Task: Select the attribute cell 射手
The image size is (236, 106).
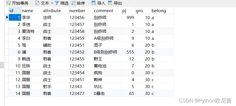Action: point(56,86)
